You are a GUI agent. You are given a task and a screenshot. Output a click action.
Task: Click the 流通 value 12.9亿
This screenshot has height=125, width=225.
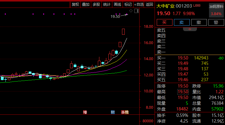[x=217, y=121]
